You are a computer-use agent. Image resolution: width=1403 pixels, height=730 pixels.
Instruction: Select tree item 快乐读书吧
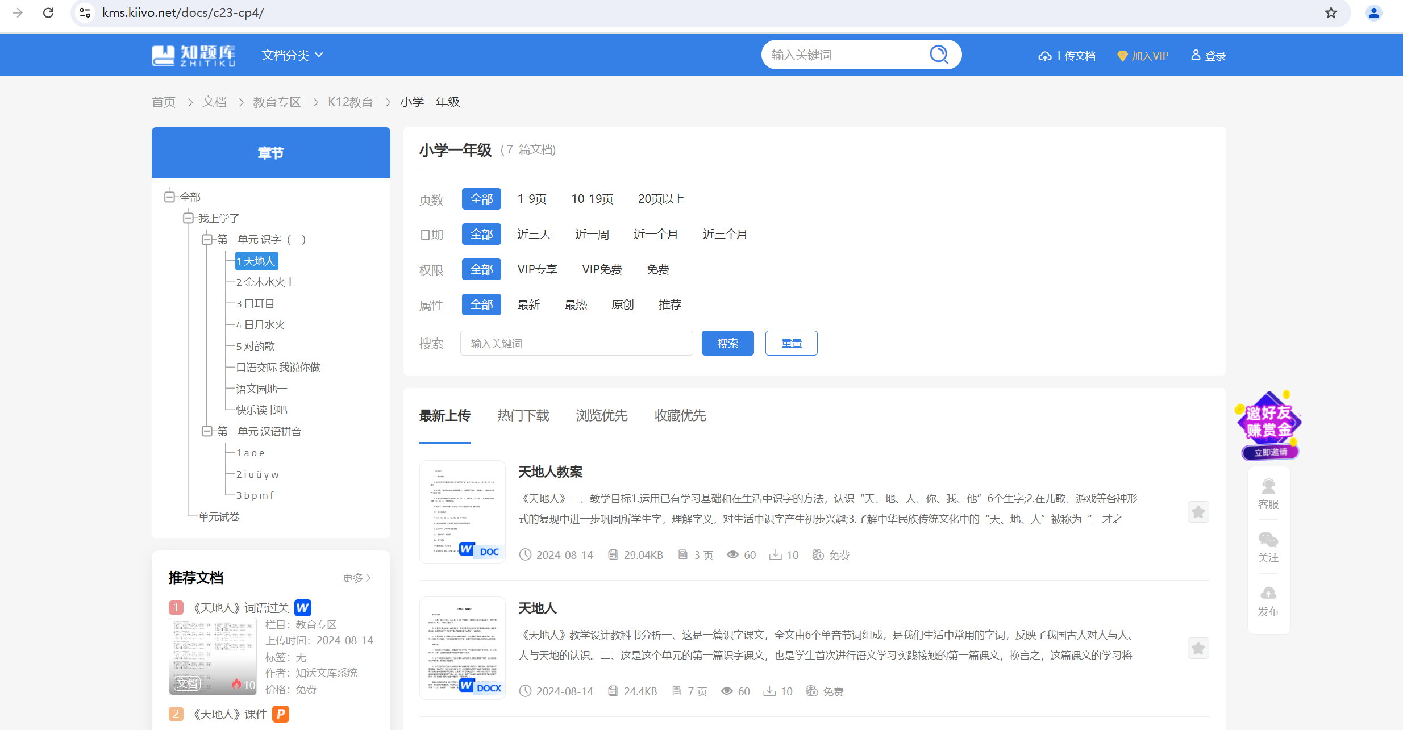[261, 410]
